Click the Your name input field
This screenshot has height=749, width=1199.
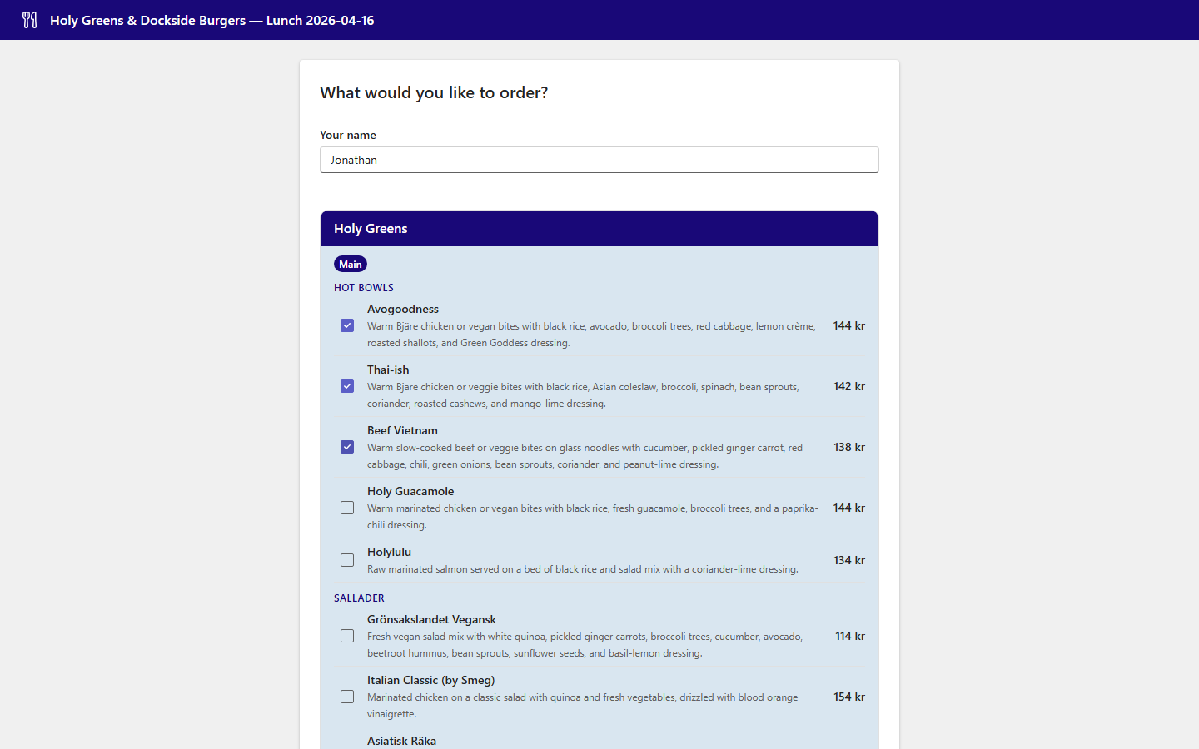(x=599, y=160)
